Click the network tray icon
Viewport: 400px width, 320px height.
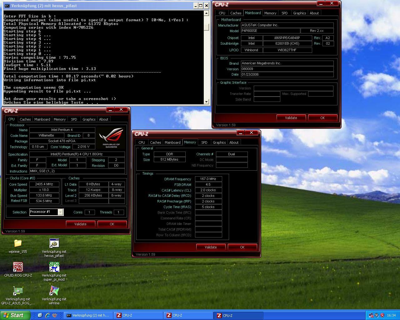pos(371,315)
